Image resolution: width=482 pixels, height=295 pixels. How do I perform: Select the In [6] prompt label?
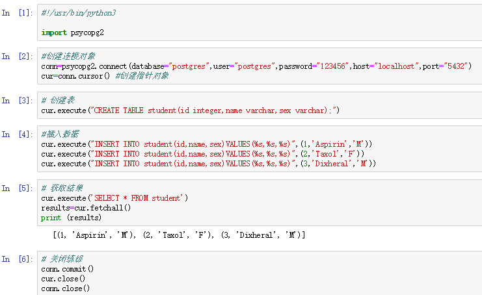coord(17,259)
